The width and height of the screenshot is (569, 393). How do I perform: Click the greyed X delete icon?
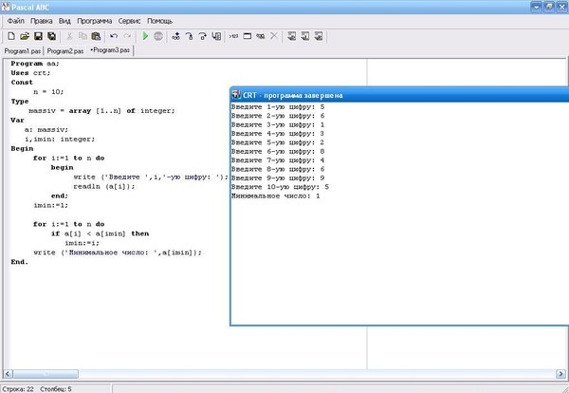coord(274,36)
